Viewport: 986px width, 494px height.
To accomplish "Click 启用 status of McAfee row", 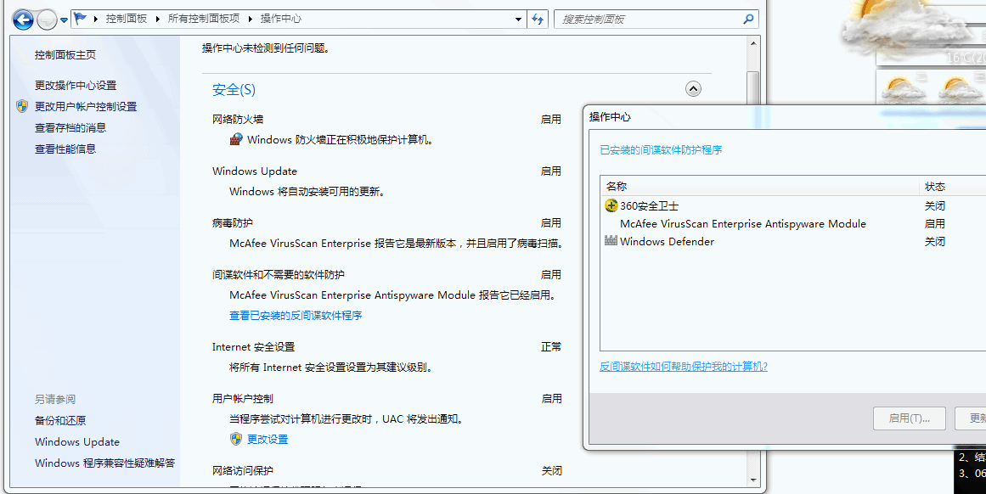I will click(934, 224).
